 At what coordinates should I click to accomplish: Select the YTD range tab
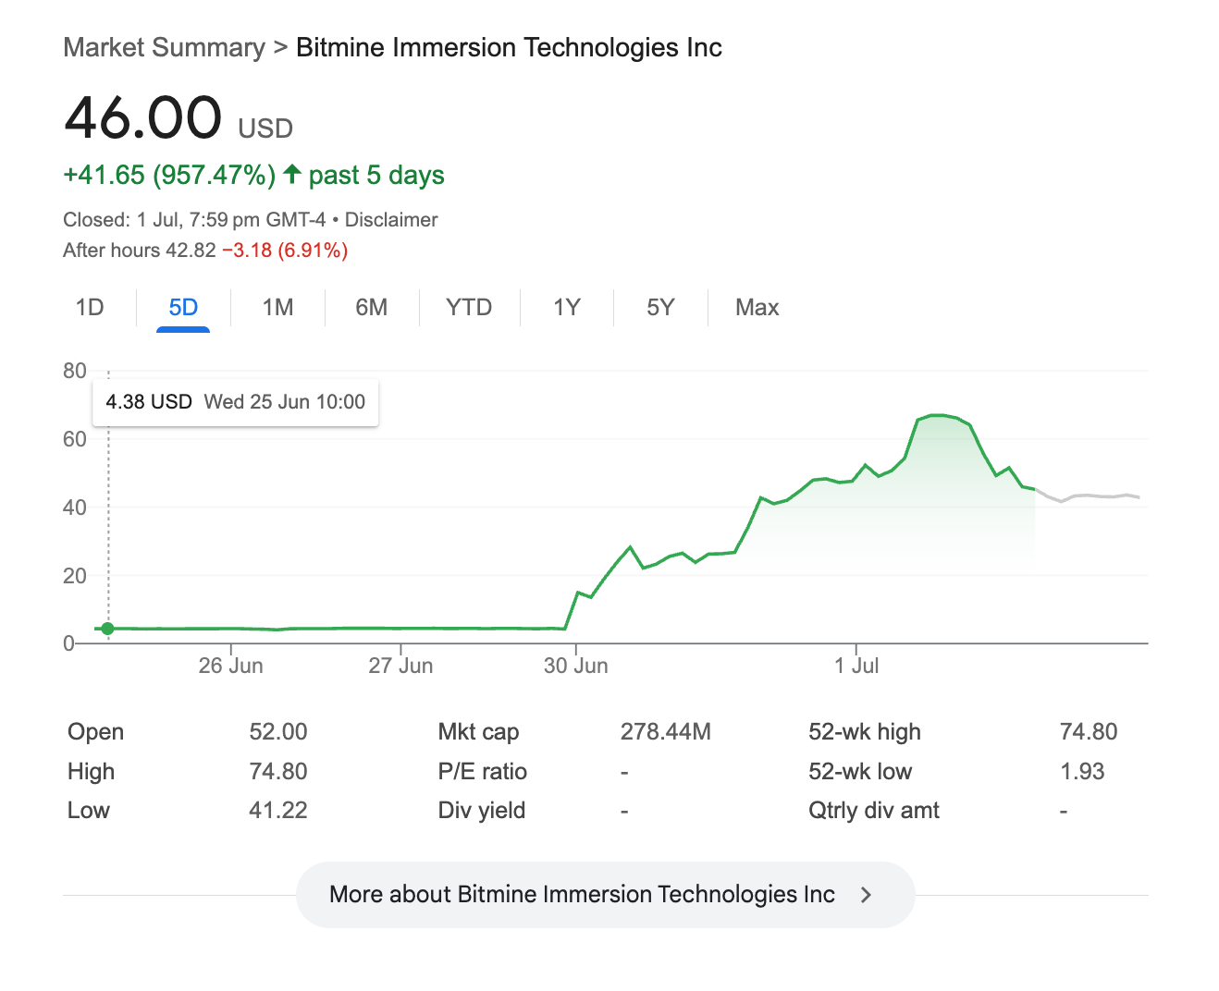pos(469,307)
